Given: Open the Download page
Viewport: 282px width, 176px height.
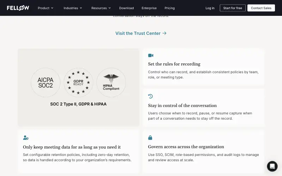Looking at the screenshot, I should pos(127,8).
